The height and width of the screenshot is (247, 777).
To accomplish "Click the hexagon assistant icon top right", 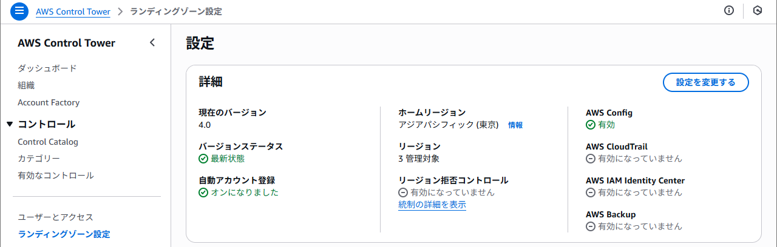I will pos(757,11).
